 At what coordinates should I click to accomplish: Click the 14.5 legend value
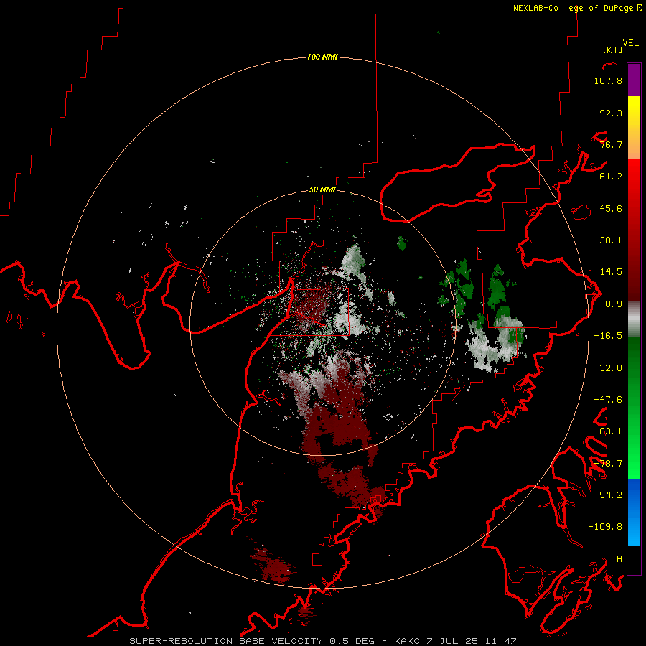[x=611, y=272]
